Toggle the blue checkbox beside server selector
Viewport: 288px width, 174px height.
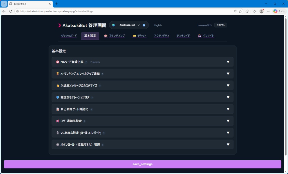coord(144,25)
